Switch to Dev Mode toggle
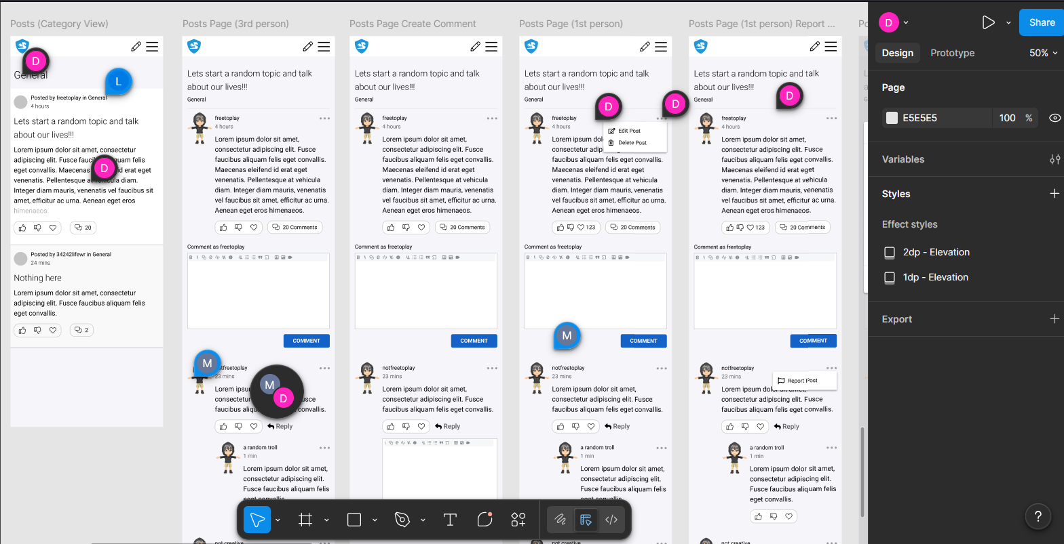 click(611, 520)
